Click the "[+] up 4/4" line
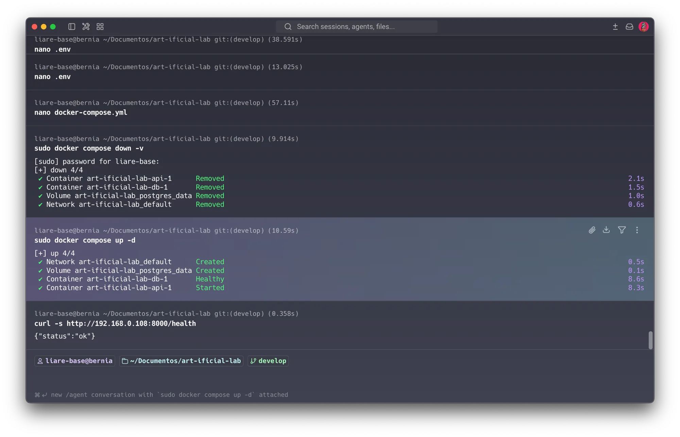Image resolution: width=680 pixels, height=437 pixels. [54, 253]
